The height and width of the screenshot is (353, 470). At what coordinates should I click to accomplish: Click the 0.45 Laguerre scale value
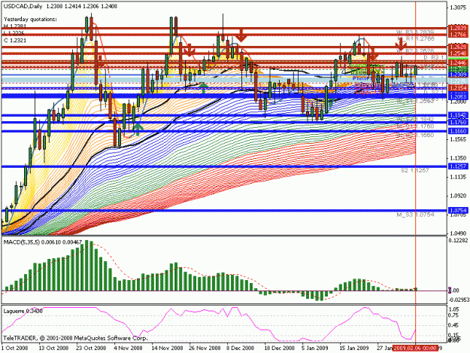pos(455,325)
